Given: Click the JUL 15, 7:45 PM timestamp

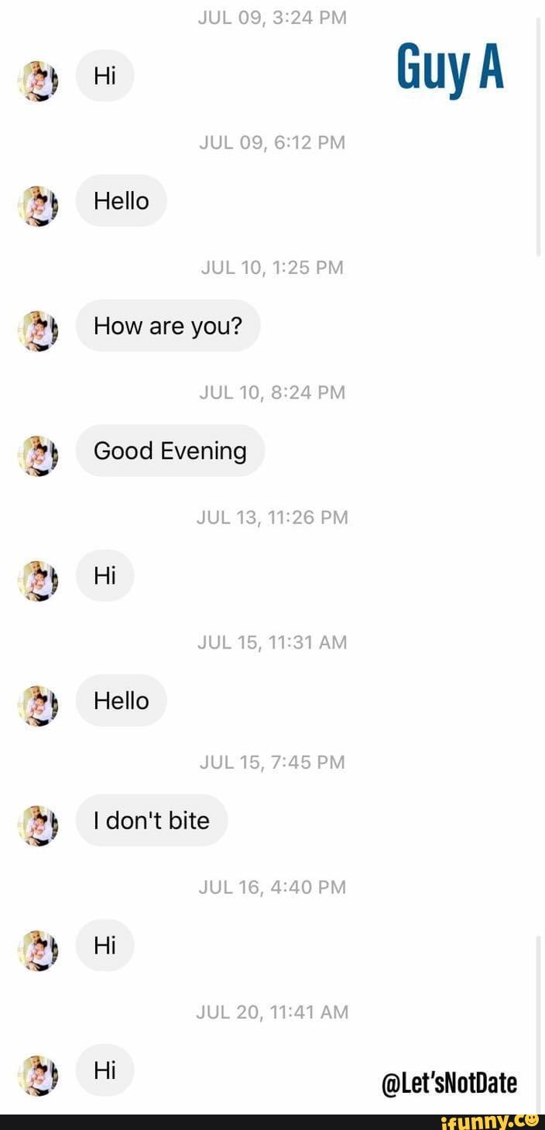Looking at the screenshot, I should [x=272, y=762].
